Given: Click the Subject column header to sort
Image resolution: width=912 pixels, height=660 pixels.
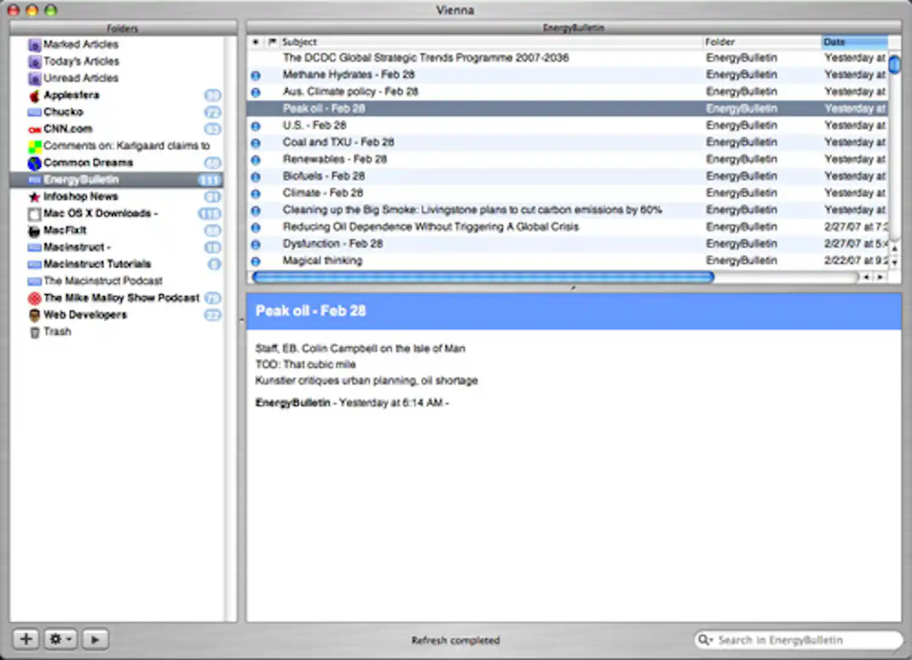Looking at the screenshot, I should [x=301, y=42].
